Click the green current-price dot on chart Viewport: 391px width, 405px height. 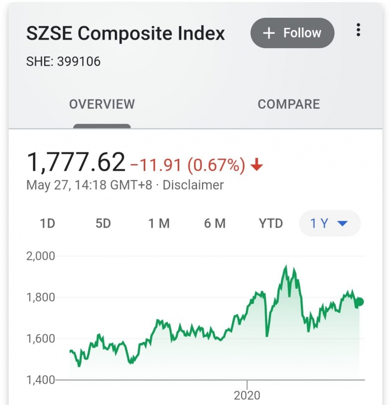point(360,302)
